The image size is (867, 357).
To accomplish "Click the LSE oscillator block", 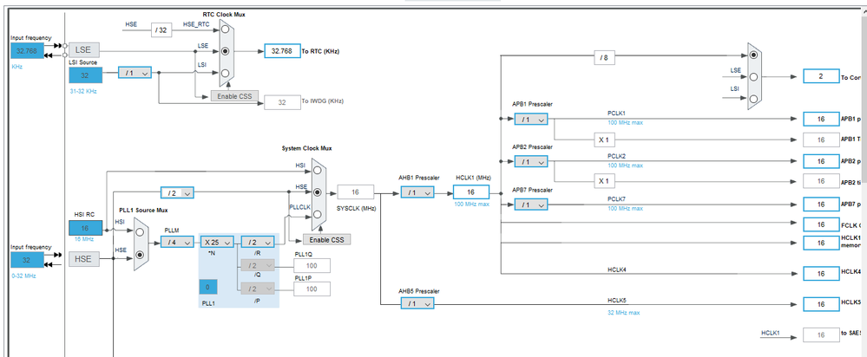I will tap(83, 50).
